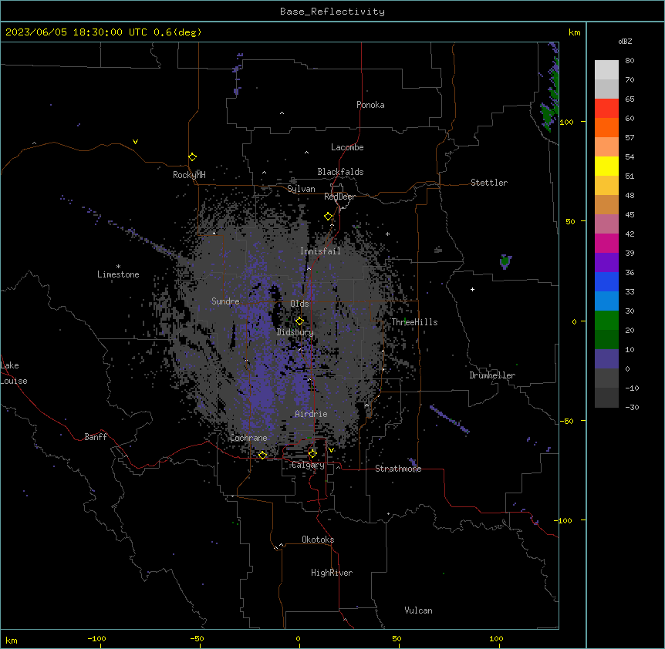665x649 pixels.
Task: Click the Vulcan label
Action: click(418, 610)
